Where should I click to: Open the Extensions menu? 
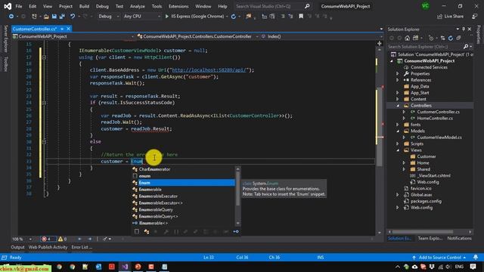[178, 6]
